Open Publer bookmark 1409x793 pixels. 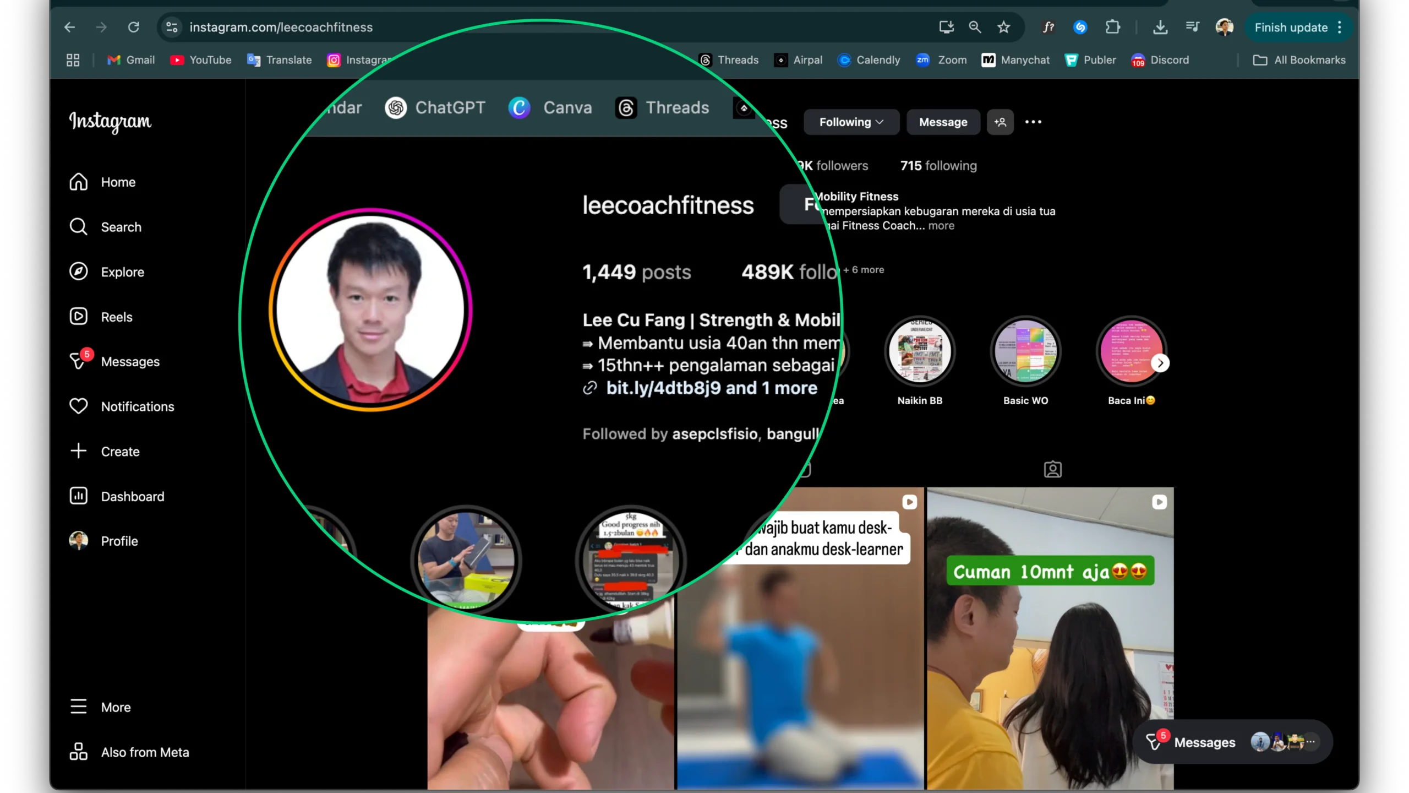pos(1090,60)
